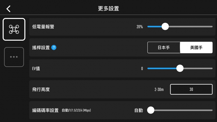Click the 編碼碼率設置 label text
Image resolution: width=217 pixels, height=122 pixels.
click(46, 110)
